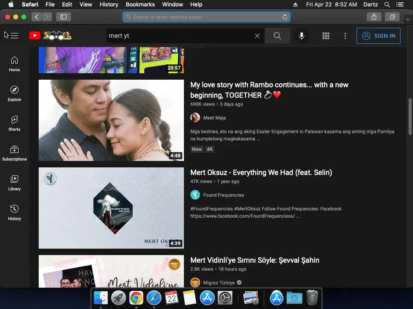
Task: Open 'Mert Oksuz - Everything We Had' title
Action: (261, 173)
